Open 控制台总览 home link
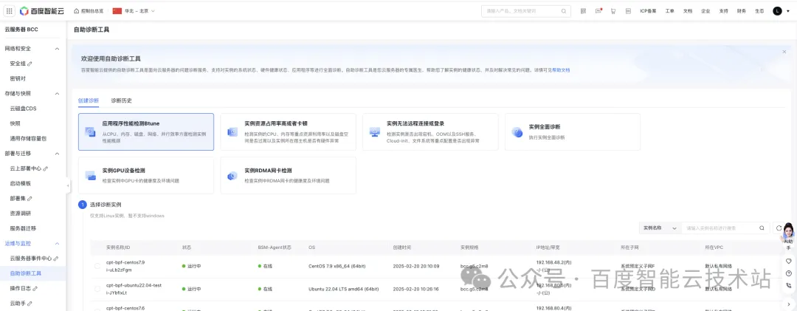Viewport: 797px width, 311px height. (x=89, y=10)
